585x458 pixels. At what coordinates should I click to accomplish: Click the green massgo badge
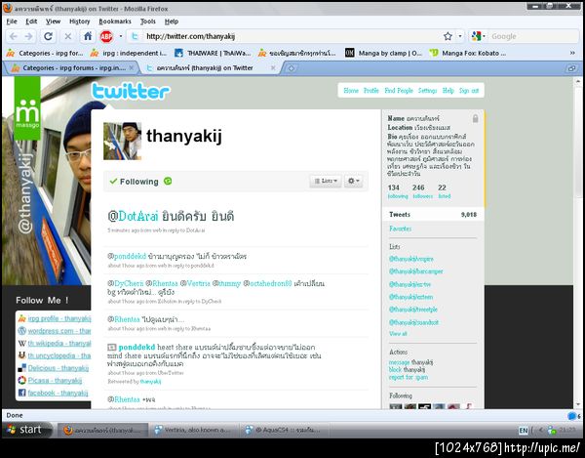[x=27, y=108]
